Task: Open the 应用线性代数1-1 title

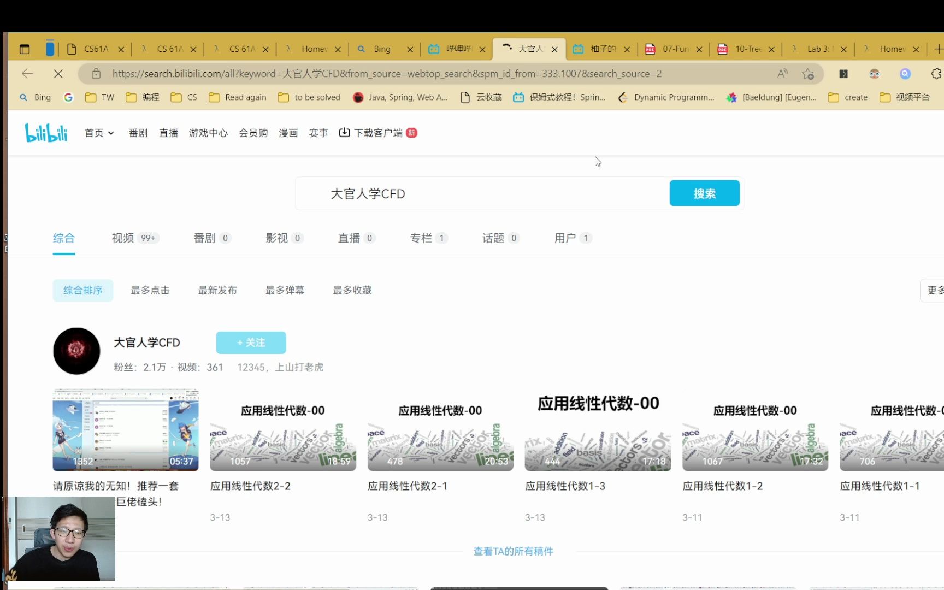Action: (x=880, y=486)
